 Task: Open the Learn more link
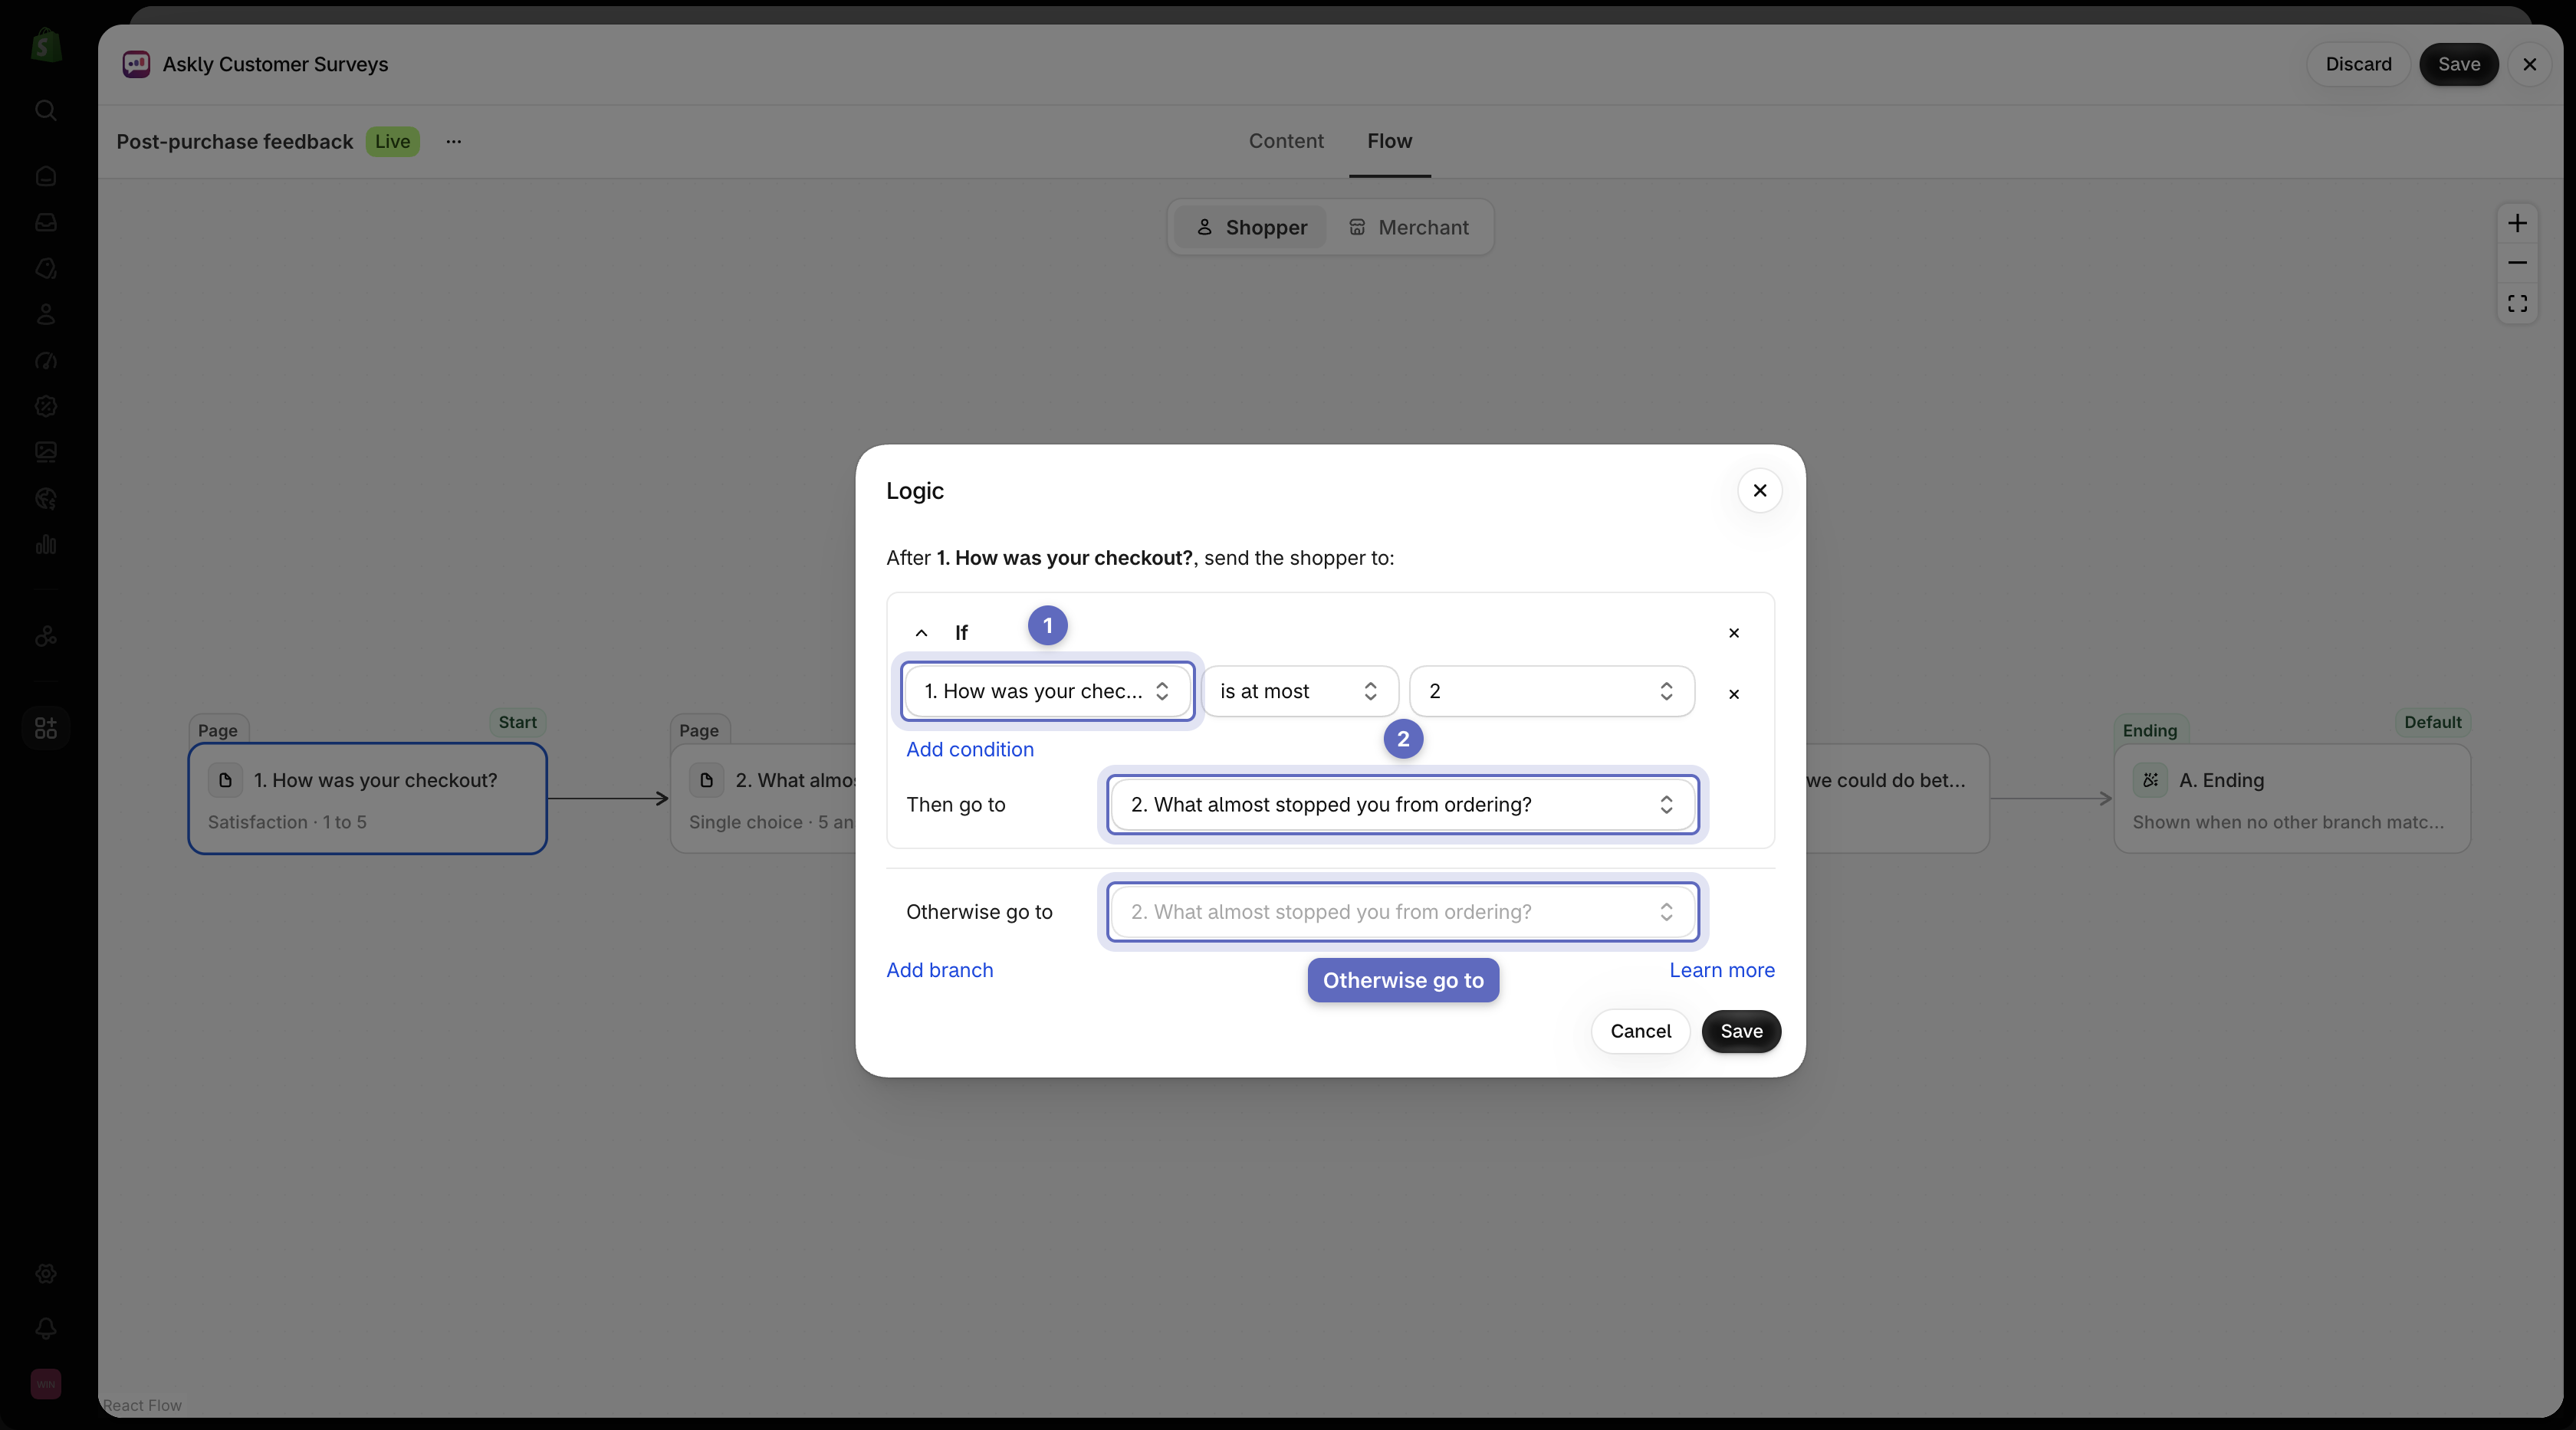pyautogui.click(x=1722, y=970)
